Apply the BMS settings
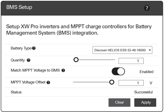This screenshot has height=112, width=164. [145, 102]
